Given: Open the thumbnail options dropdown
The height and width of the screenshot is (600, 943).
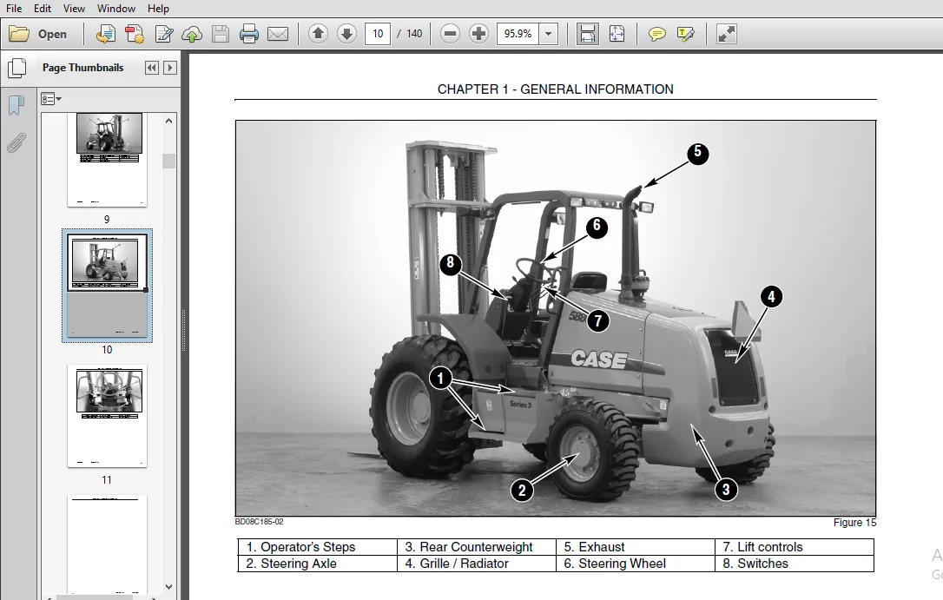Looking at the screenshot, I should click(x=51, y=99).
